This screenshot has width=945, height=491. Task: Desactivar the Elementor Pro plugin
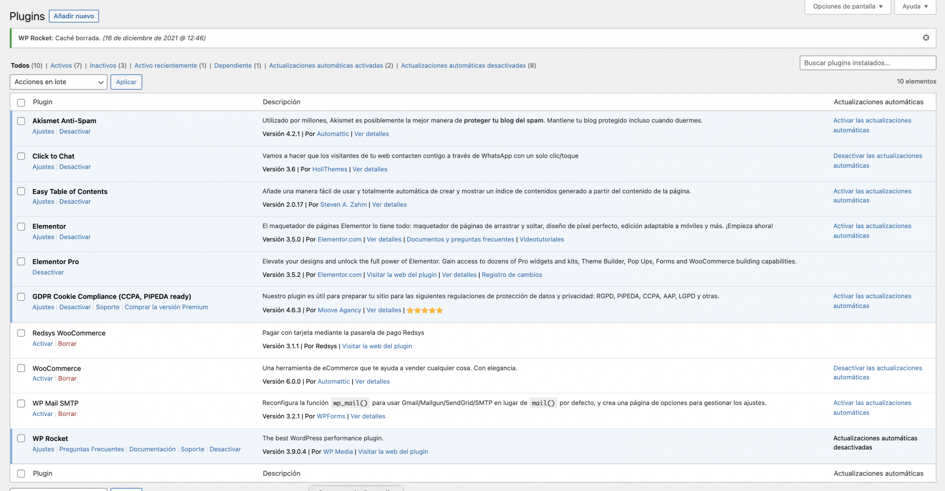[x=48, y=272]
